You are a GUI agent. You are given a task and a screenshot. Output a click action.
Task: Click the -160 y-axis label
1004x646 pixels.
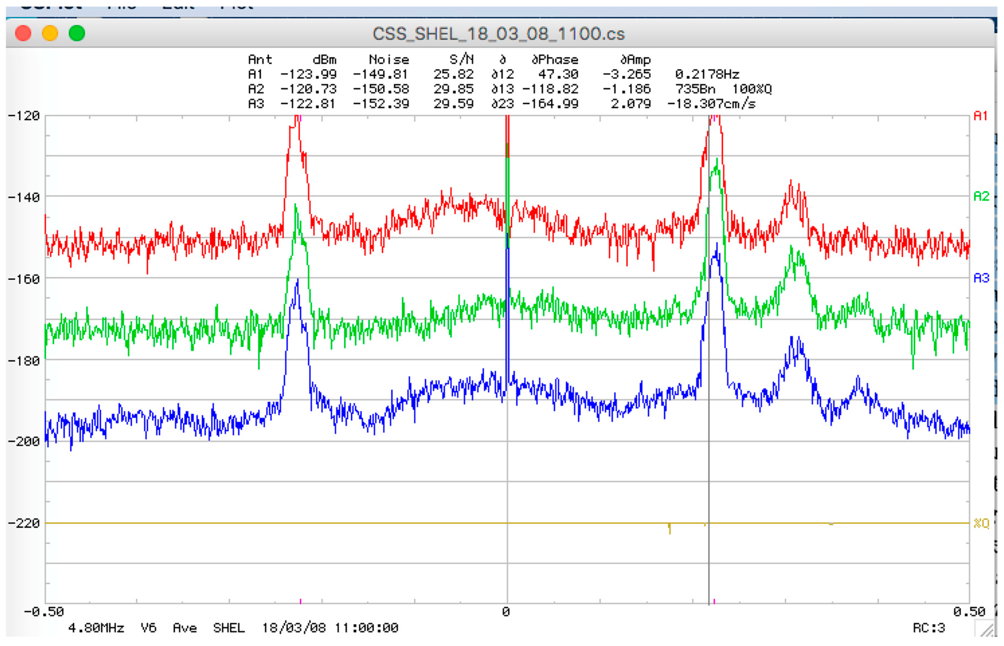24,279
